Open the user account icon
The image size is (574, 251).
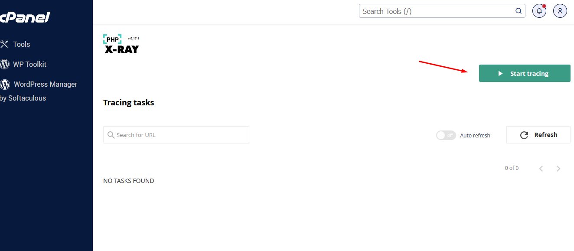[x=560, y=11]
